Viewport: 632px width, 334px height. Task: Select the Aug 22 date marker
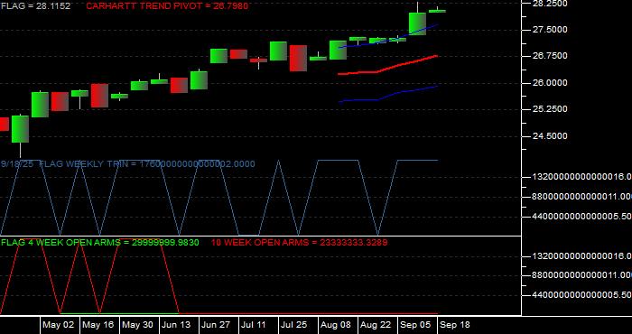point(376,325)
